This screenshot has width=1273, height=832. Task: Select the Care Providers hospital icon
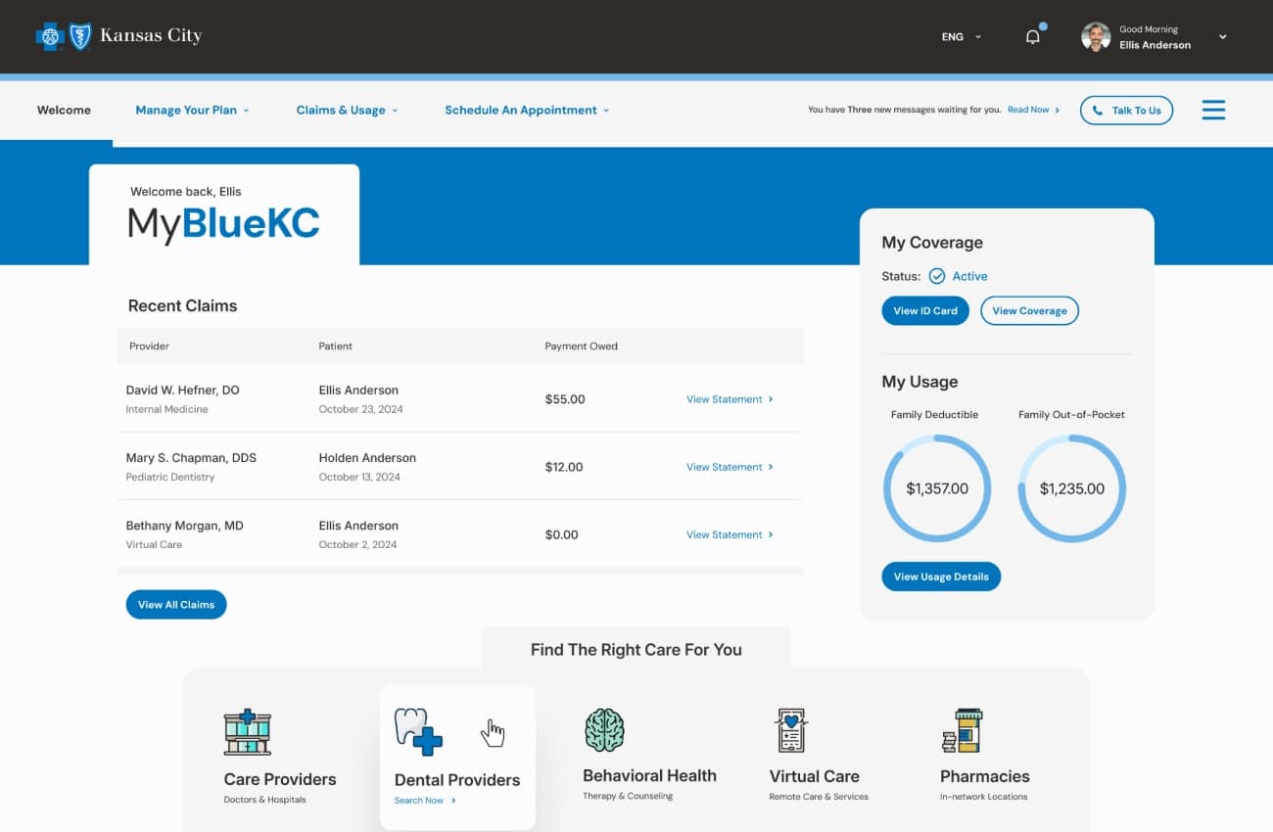(x=247, y=732)
